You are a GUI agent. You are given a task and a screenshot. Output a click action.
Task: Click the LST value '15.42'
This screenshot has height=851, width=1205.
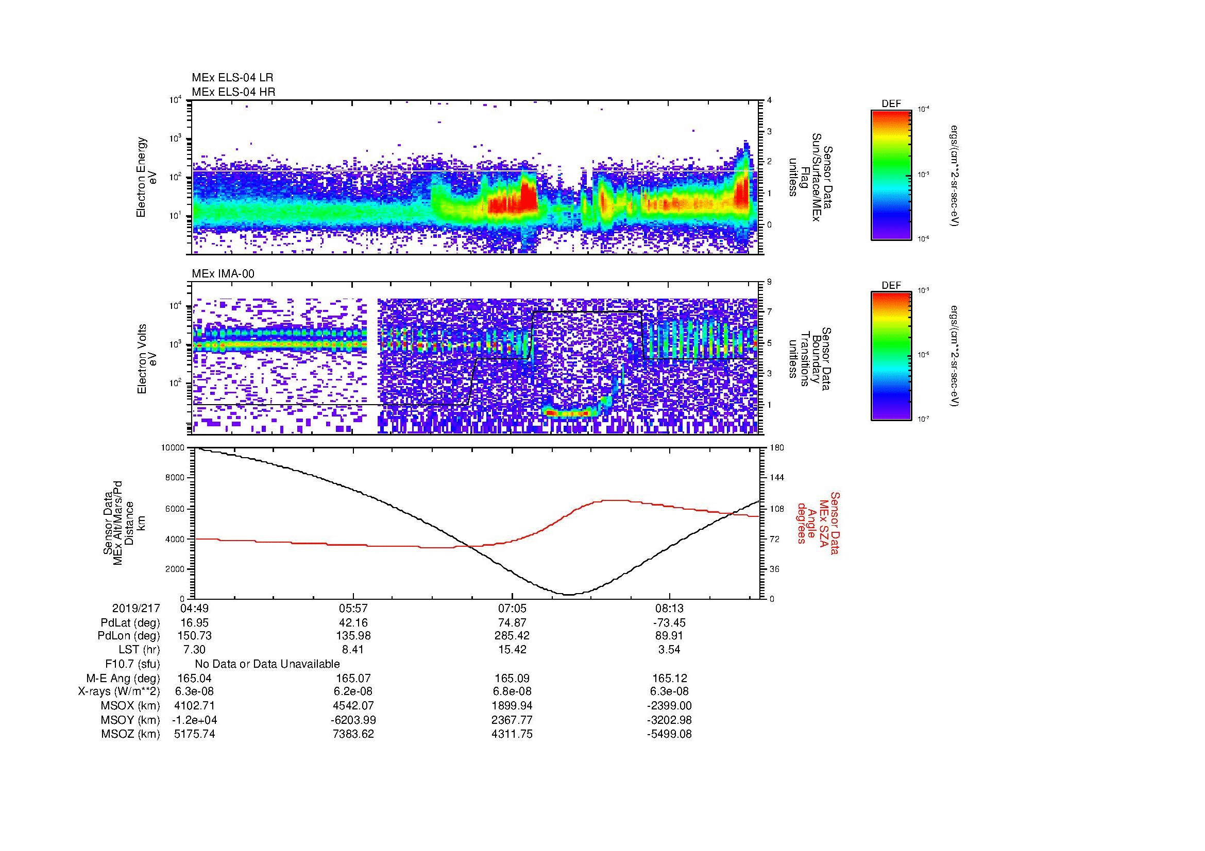click(x=512, y=650)
